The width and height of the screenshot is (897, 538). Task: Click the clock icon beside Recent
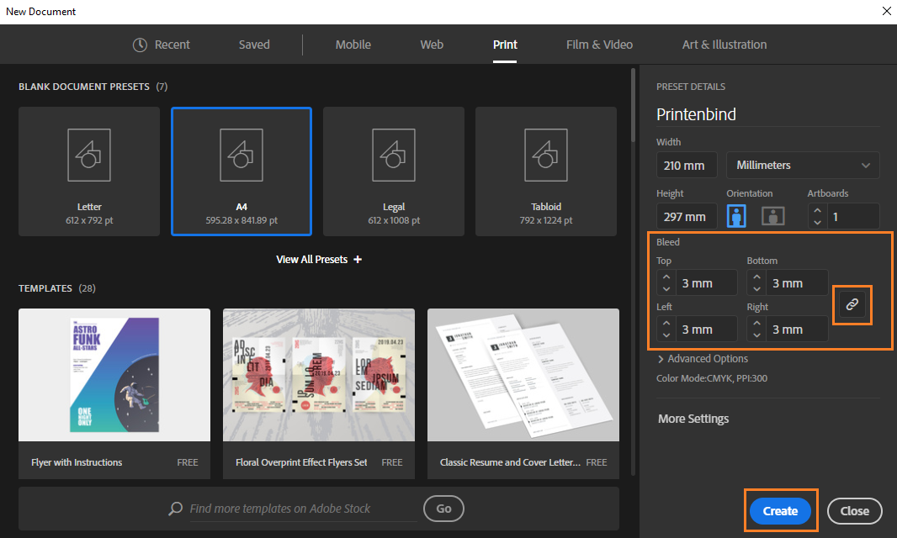point(139,45)
